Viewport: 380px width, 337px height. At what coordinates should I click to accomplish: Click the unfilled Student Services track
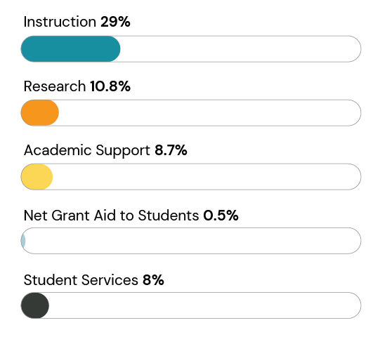[205, 305]
